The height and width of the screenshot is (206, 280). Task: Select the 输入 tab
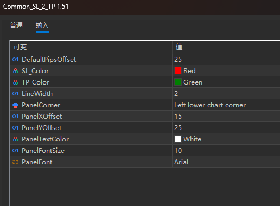(42, 25)
